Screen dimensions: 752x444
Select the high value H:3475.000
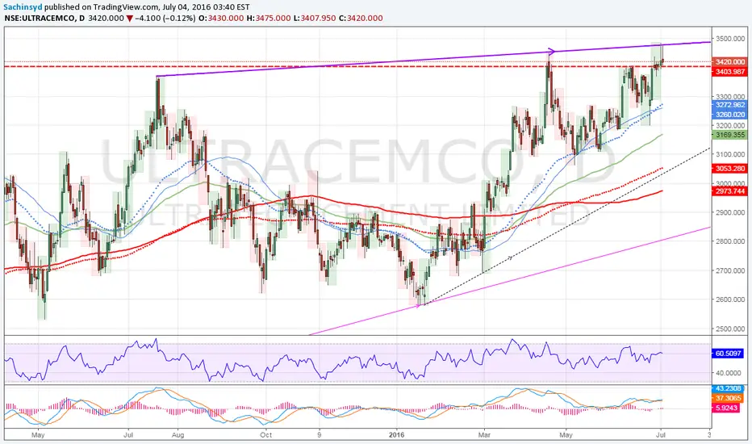coord(269,19)
